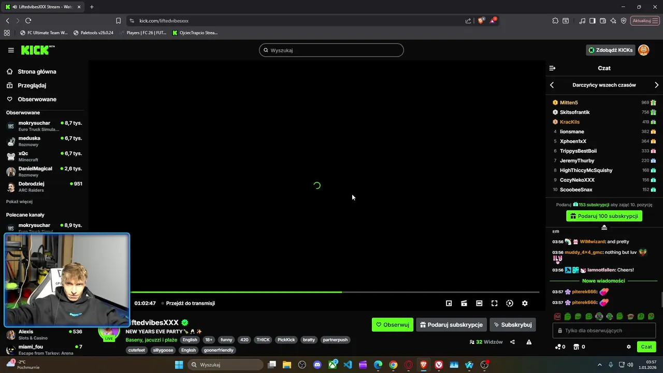Open Visual Studio Code from the taskbar
The height and width of the screenshot is (373, 663).
[348, 365]
